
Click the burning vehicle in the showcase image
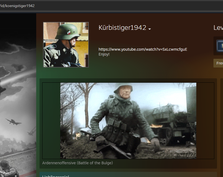tap(169, 119)
